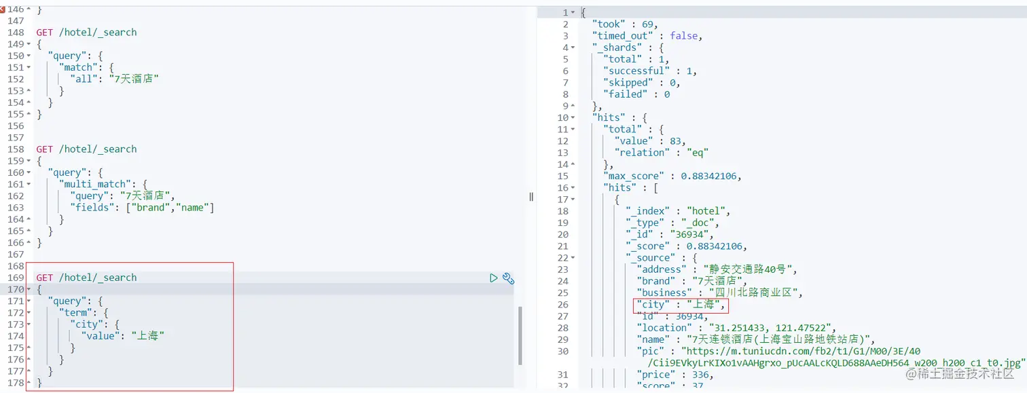Click the "brand" : "7天酒店" response line

point(692,281)
